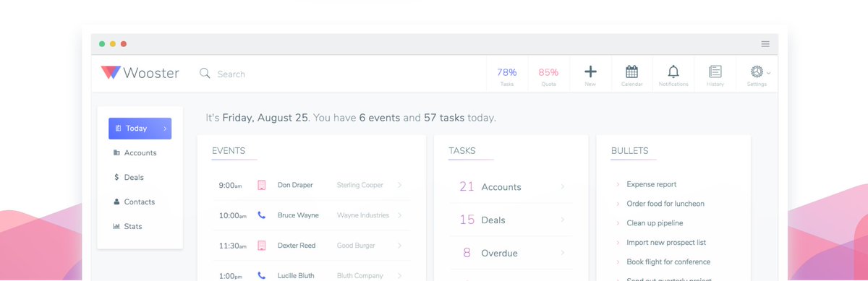Click the 9:00am event time
The height and width of the screenshot is (281, 868).
click(231, 186)
